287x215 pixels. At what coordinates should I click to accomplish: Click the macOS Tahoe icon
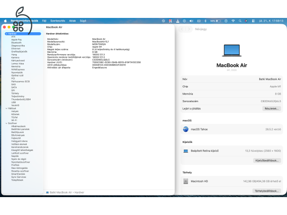[186, 129]
